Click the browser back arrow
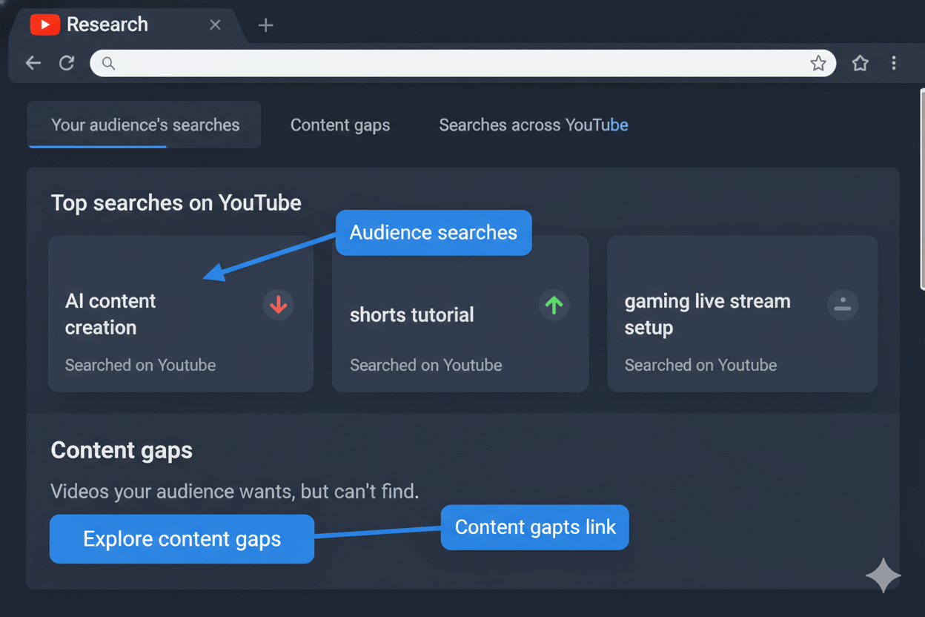This screenshot has height=617, width=925. pyautogui.click(x=33, y=63)
